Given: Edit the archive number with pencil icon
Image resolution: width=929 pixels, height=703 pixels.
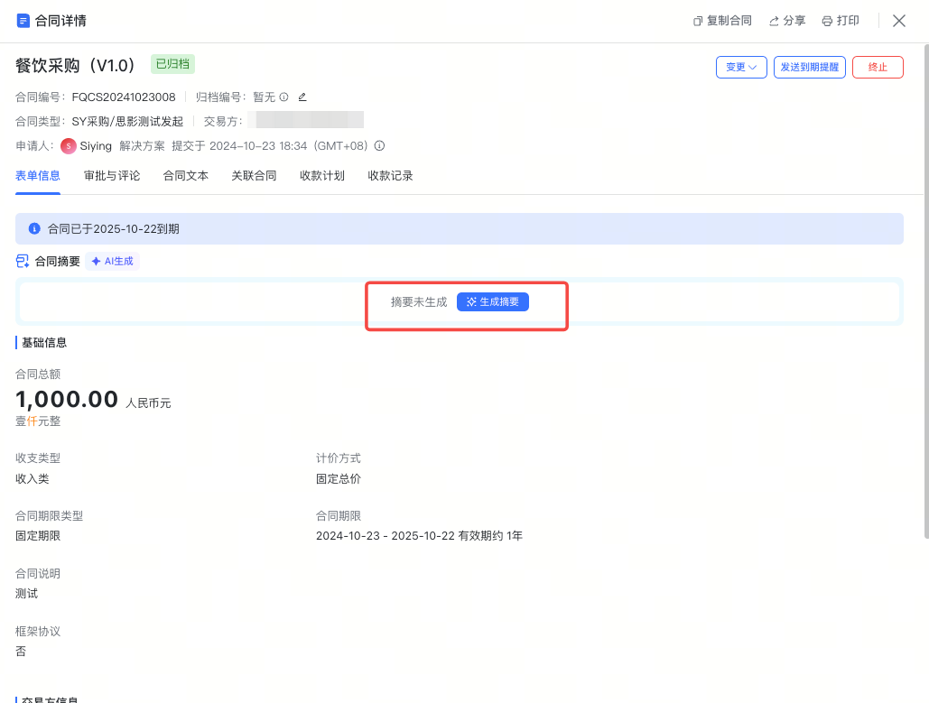Looking at the screenshot, I should click(302, 97).
